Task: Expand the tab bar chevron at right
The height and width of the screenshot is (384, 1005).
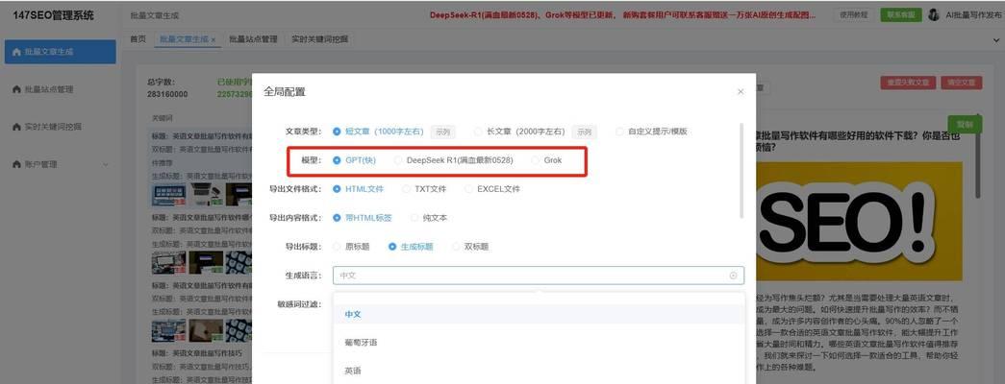Action: click(995, 39)
